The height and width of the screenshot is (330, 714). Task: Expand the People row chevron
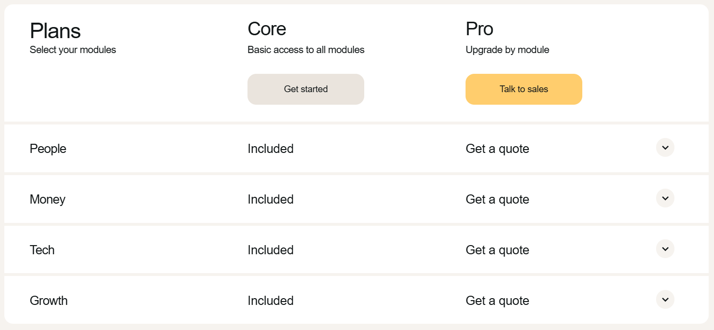[x=665, y=148]
